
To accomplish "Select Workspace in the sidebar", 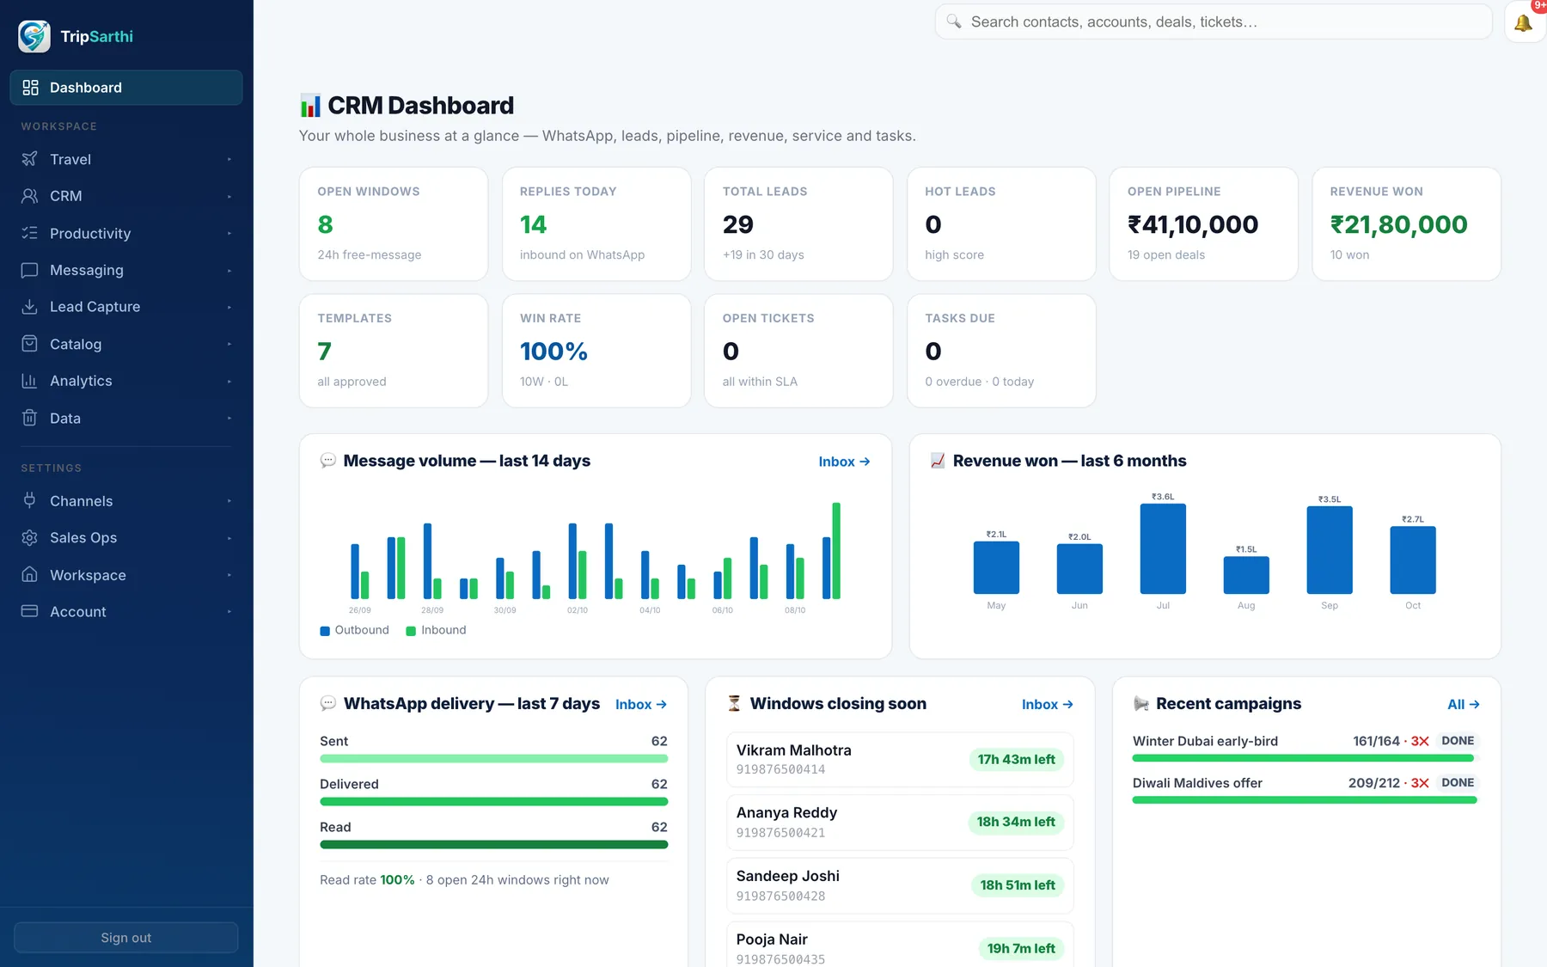I will click(126, 574).
